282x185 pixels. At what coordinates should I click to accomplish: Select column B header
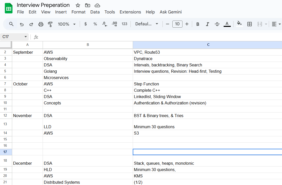(x=88, y=45)
